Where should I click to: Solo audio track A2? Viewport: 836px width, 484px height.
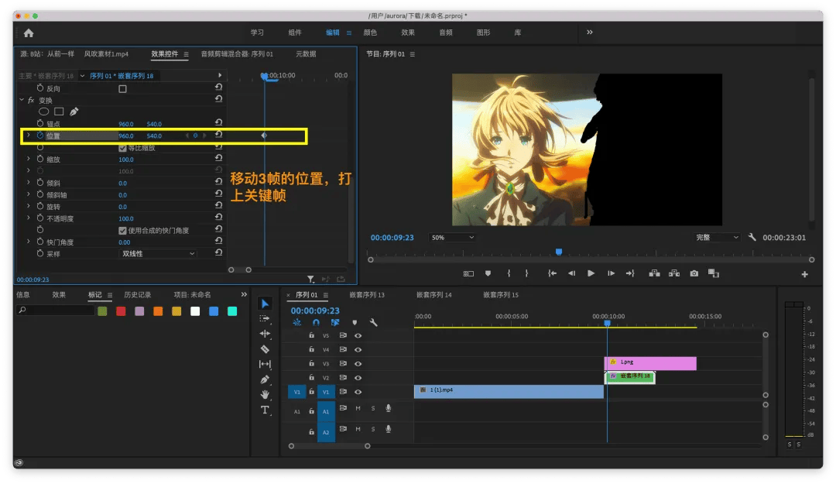[372, 429]
